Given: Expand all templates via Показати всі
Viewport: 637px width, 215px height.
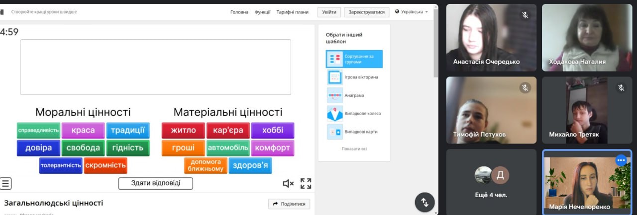Looking at the screenshot, I should pos(354,148).
